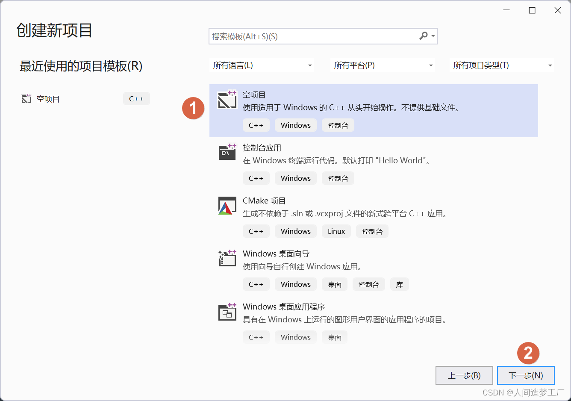Click the 空项目 template icon
Screen dimensions: 571x401
click(x=227, y=99)
